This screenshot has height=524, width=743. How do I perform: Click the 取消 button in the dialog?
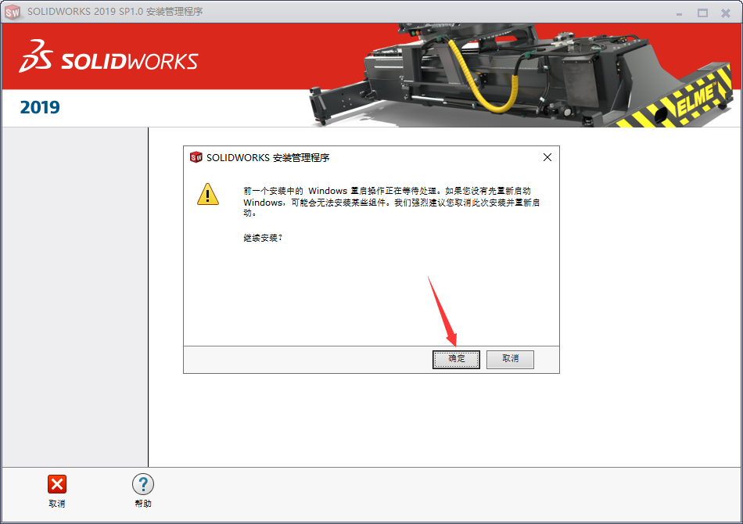click(510, 359)
